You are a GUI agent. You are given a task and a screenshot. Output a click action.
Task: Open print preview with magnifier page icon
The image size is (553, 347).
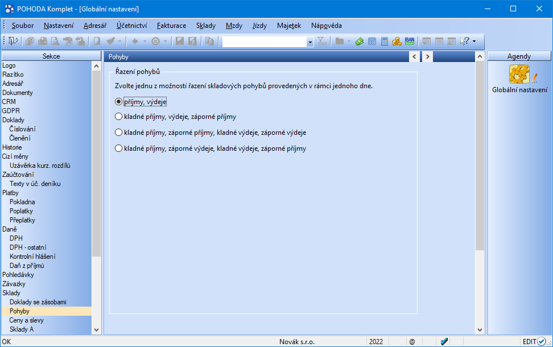tap(55, 42)
